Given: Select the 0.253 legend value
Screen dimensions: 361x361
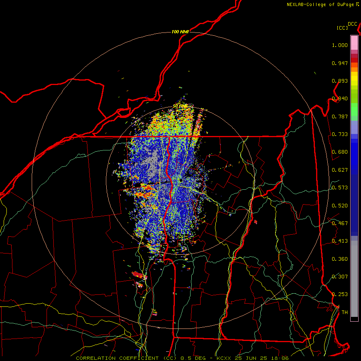Looking at the screenshot, I should point(340,294).
